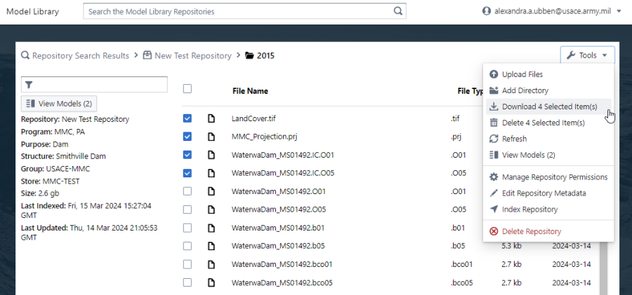Click the Index Repository arrow icon
Image resolution: width=632 pixels, height=295 pixels.
(494, 210)
